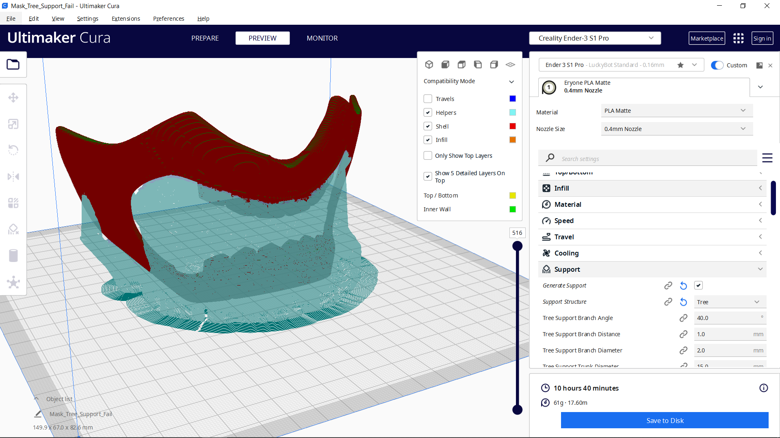Screen dimensions: 780x438
Task: Select the Move tool in the left toolbar
Action: (x=13, y=98)
